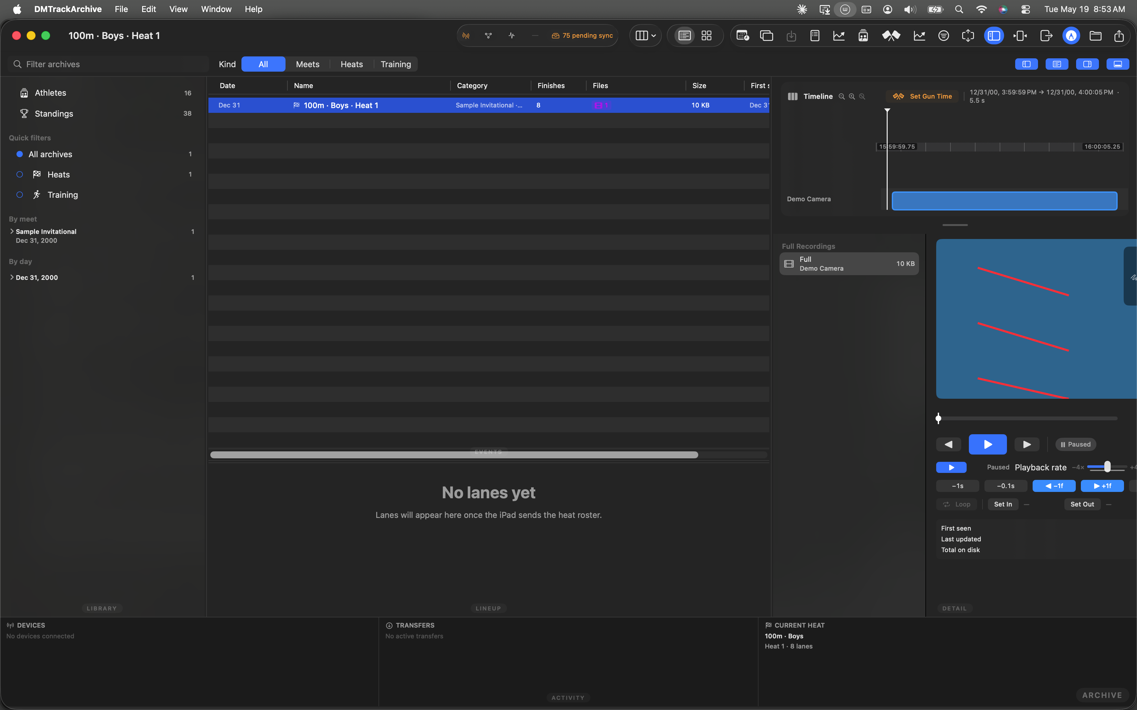
Task: Click the second trend chart icon
Action: coord(919,36)
